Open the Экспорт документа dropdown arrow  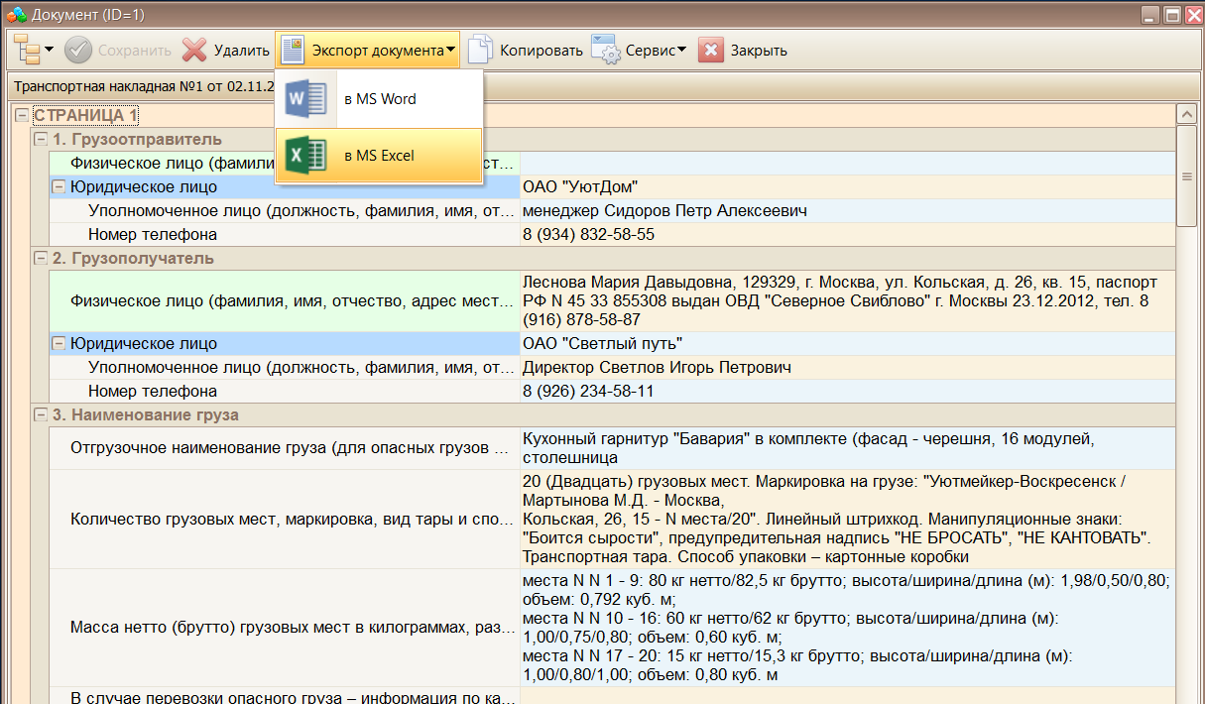[451, 50]
